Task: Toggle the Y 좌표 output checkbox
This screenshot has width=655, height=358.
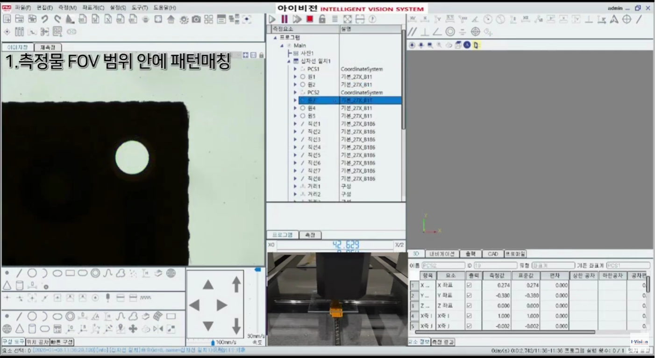Action: pyautogui.click(x=469, y=295)
